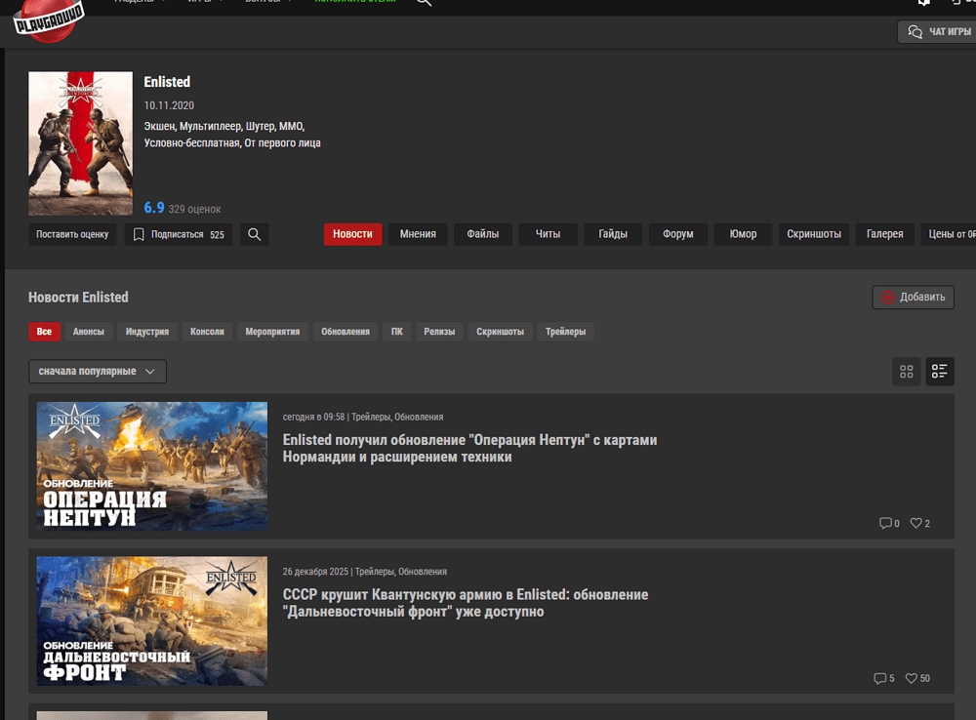This screenshot has width=976, height=720.
Task: Open the Галерея tab
Action: (x=884, y=234)
